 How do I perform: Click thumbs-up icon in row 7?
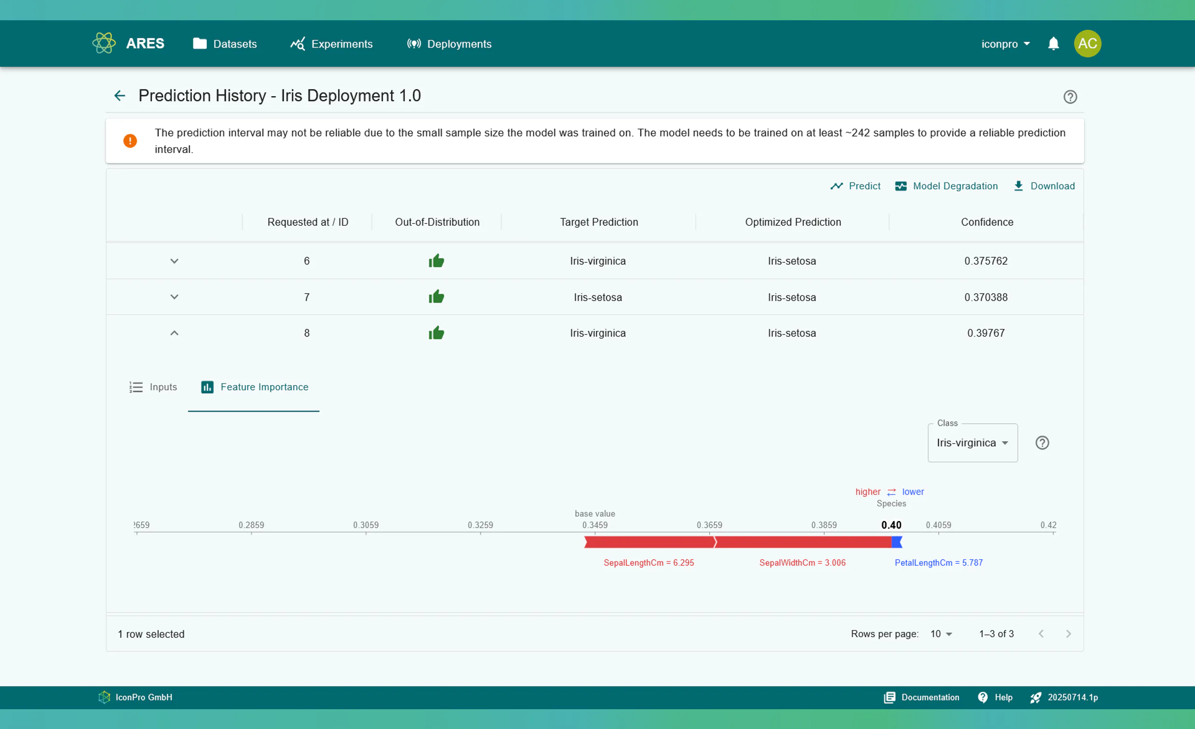(436, 297)
